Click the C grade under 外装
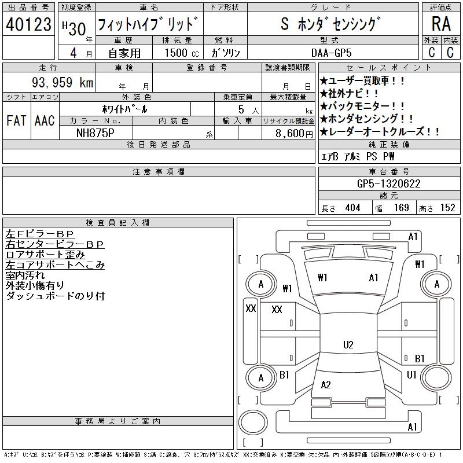Image resolution: width=463 pixels, height=463 pixels. (432, 52)
